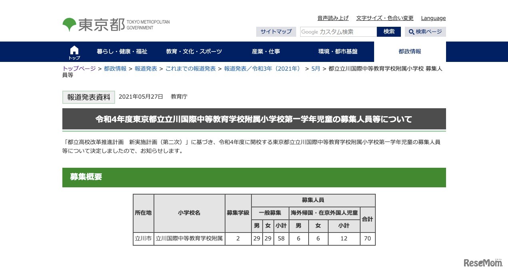Navigate to トップページ via breadcrumb
This screenshot has height=272, width=508.
point(78,68)
